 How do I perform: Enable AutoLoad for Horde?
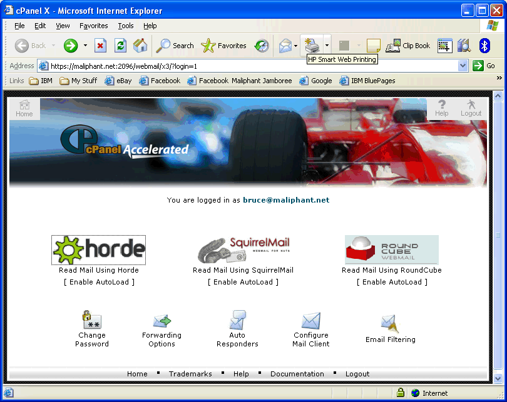click(x=99, y=282)
